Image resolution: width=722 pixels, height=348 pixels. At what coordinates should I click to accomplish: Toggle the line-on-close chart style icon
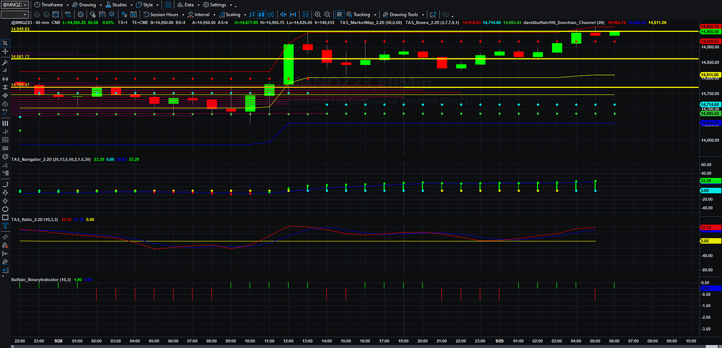[252, 14]
